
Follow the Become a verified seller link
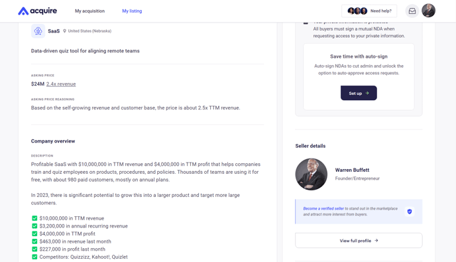click(x=323, y=208)
